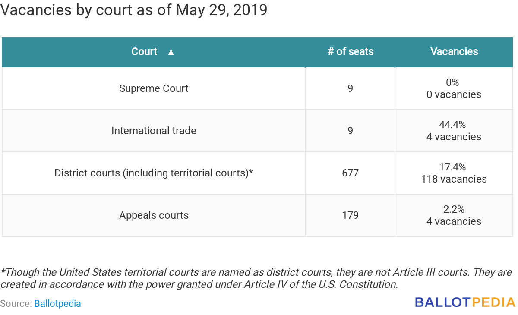This screenshot has width=518, height=315.
Task: Click the 677 seats cell
Action: point(350,173)
